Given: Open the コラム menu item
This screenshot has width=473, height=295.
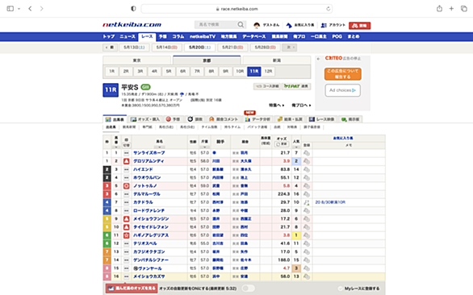Looking at the screenshot, I should [178, 36].
